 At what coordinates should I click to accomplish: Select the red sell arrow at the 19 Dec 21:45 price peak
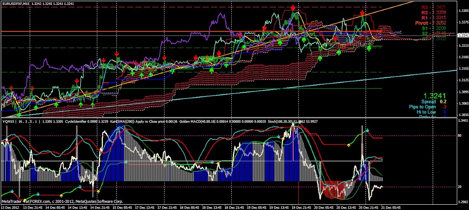[294, 7]
